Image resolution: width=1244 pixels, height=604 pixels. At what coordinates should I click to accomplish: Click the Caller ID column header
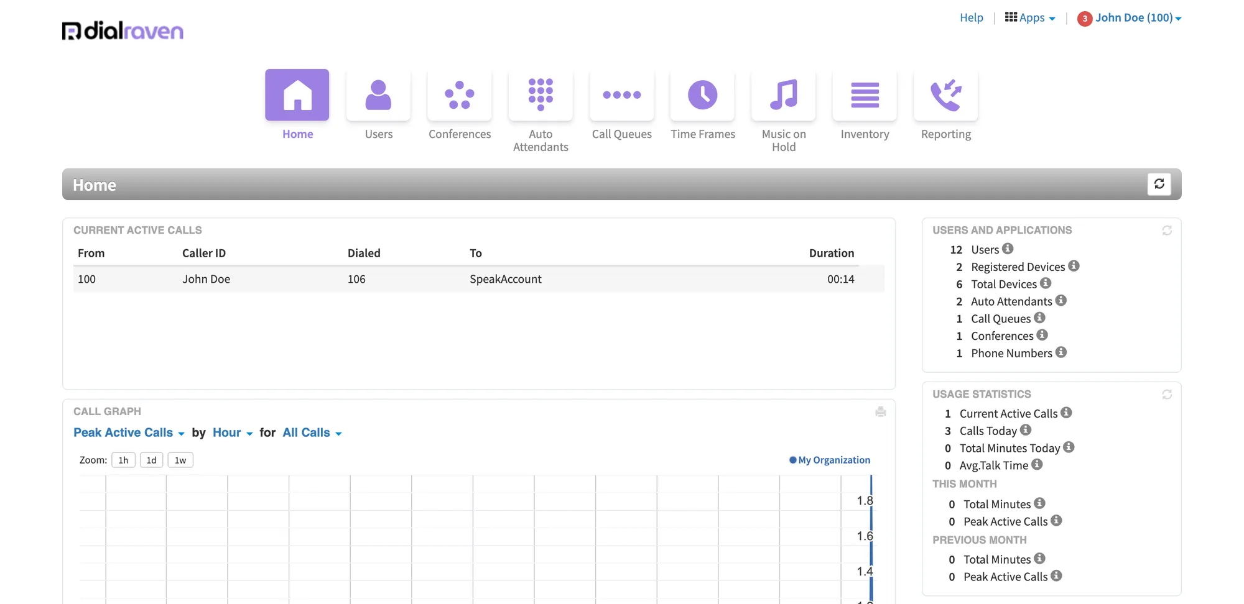[x=204, y=254]
